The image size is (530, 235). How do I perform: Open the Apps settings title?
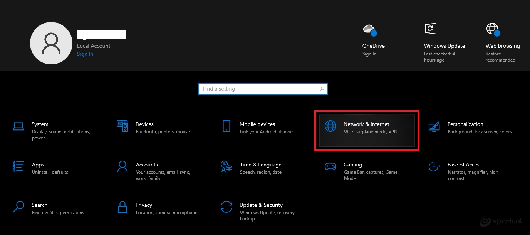(38, 164)
